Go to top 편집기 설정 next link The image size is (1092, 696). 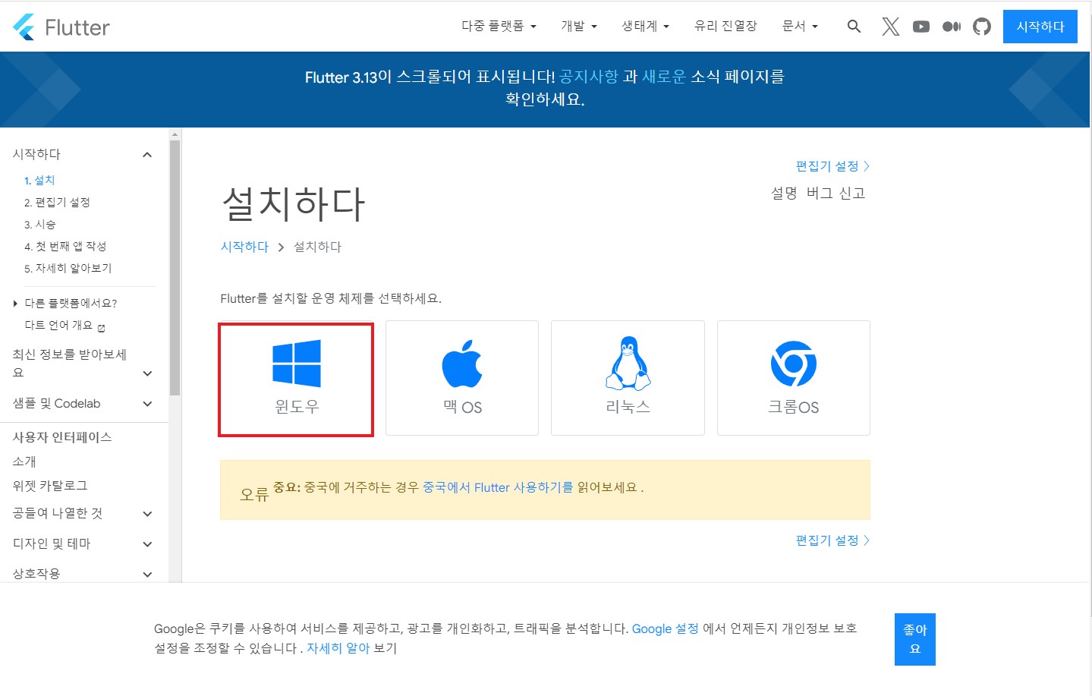click(832, 166)
